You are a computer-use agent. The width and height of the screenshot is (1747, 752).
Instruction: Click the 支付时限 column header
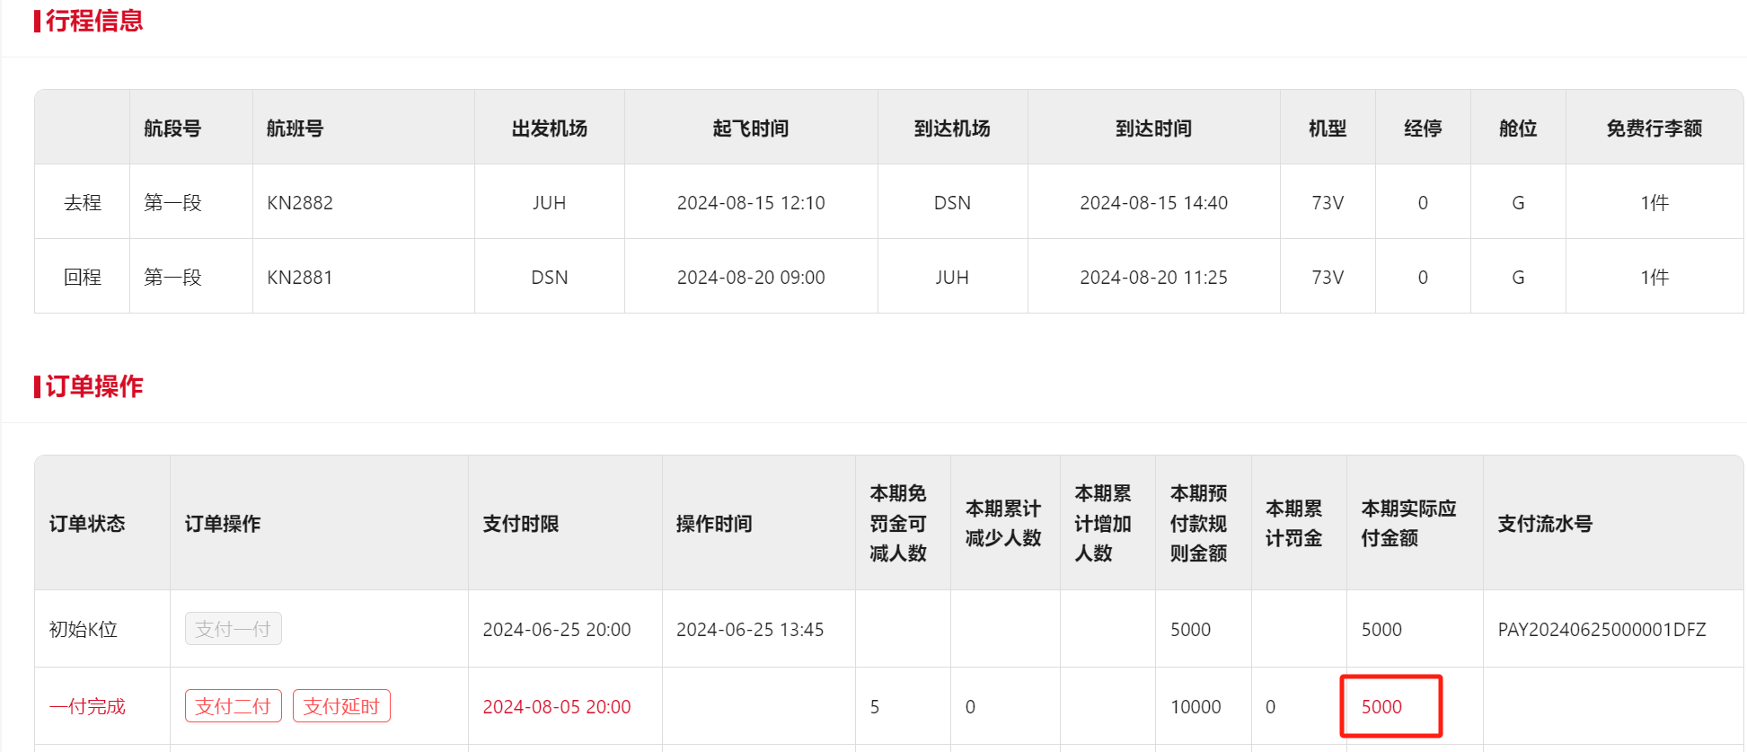520,524
